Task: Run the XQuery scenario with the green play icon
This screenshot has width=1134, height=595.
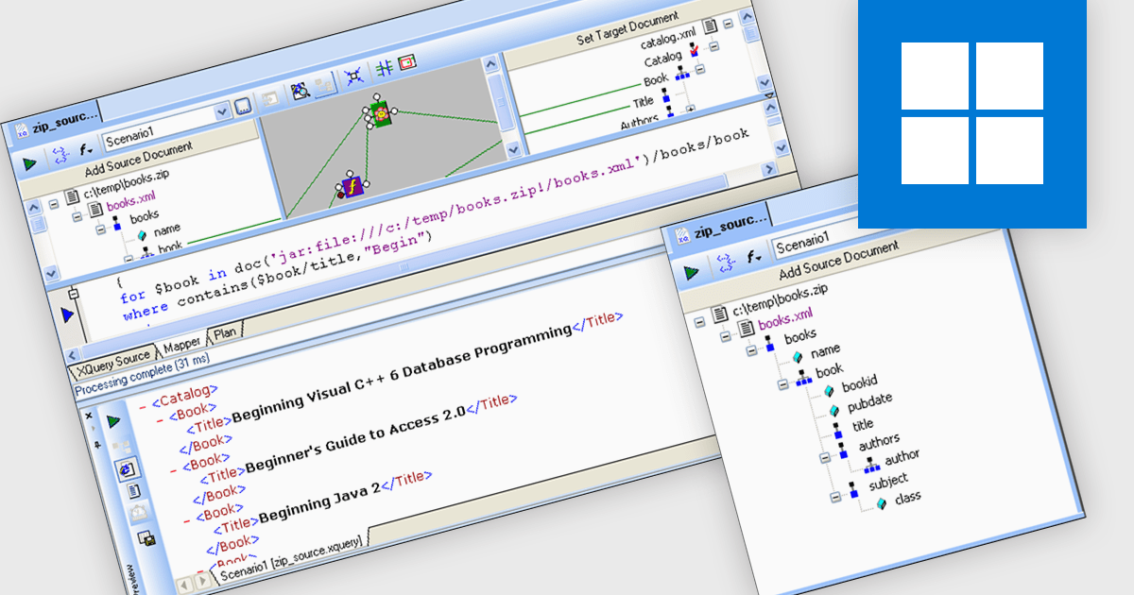Action: 28,162
